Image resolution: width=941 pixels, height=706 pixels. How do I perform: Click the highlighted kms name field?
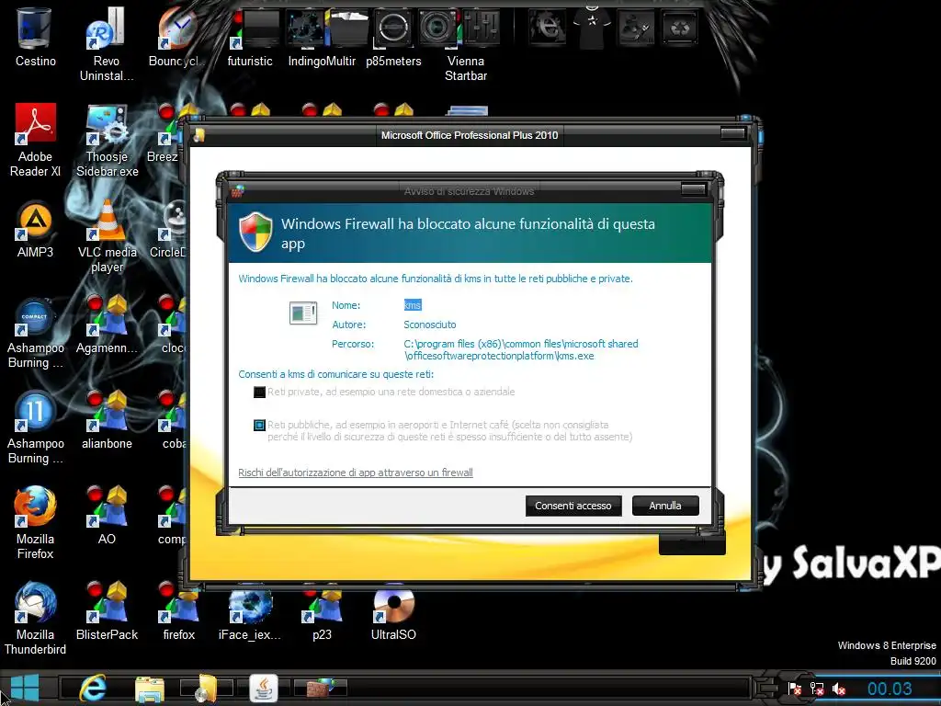click(x=413, y=305)
